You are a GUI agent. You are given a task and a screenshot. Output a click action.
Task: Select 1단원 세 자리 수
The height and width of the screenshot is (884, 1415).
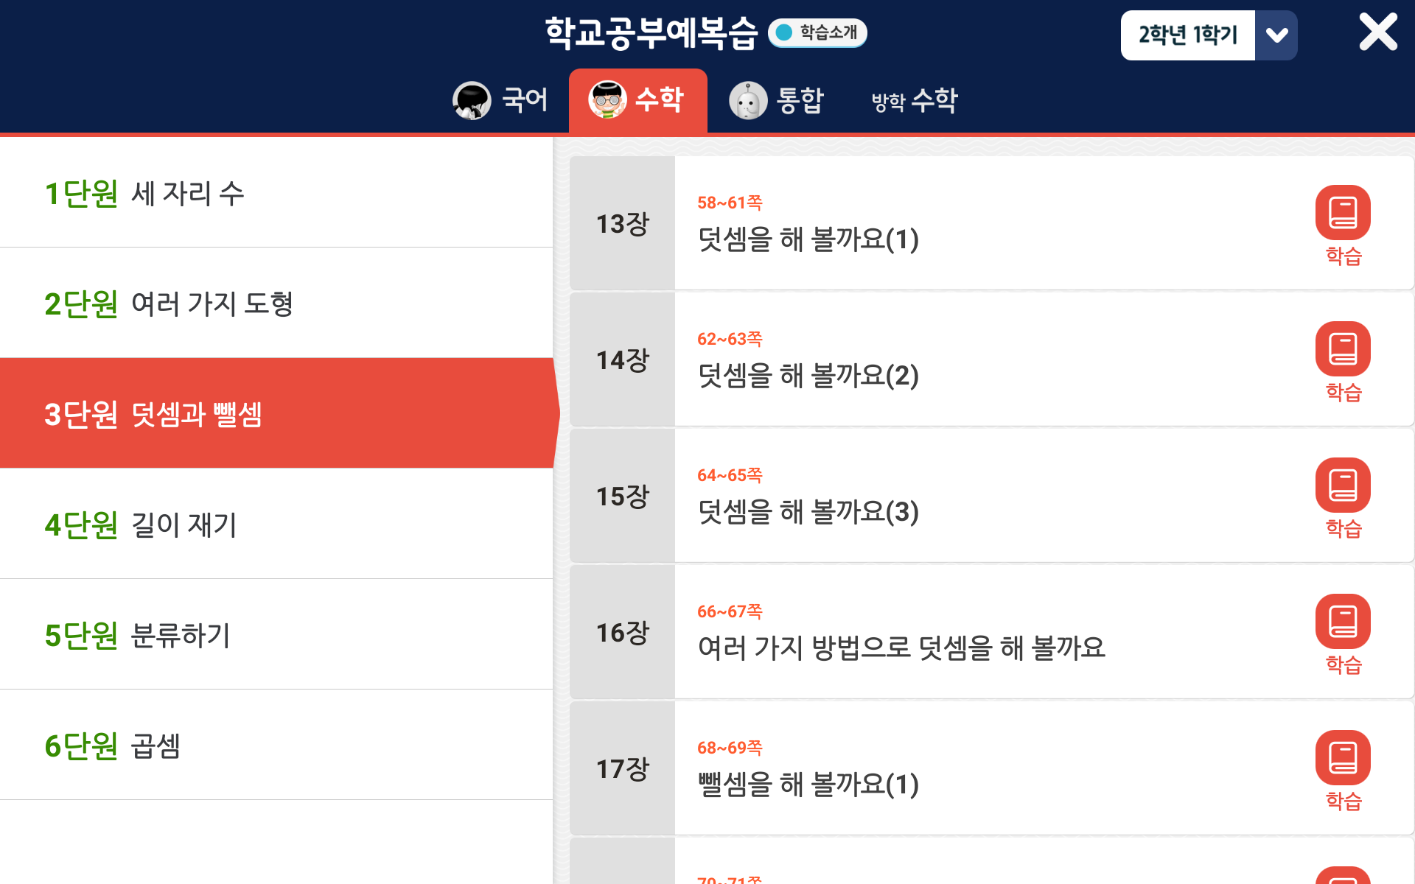[276, 193]
